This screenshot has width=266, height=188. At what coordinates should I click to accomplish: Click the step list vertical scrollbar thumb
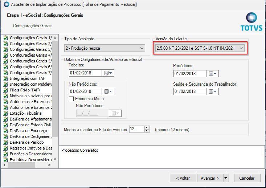point(55,89)
